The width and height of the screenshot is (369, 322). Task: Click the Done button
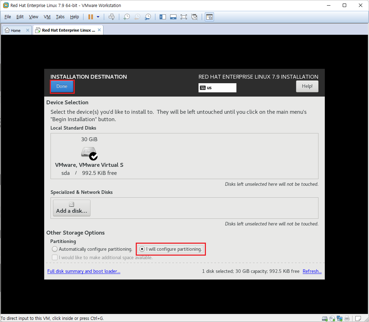tap(62, 86)
